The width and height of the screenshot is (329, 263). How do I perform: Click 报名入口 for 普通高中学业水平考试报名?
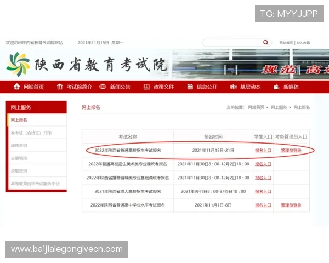coord(263,205)
